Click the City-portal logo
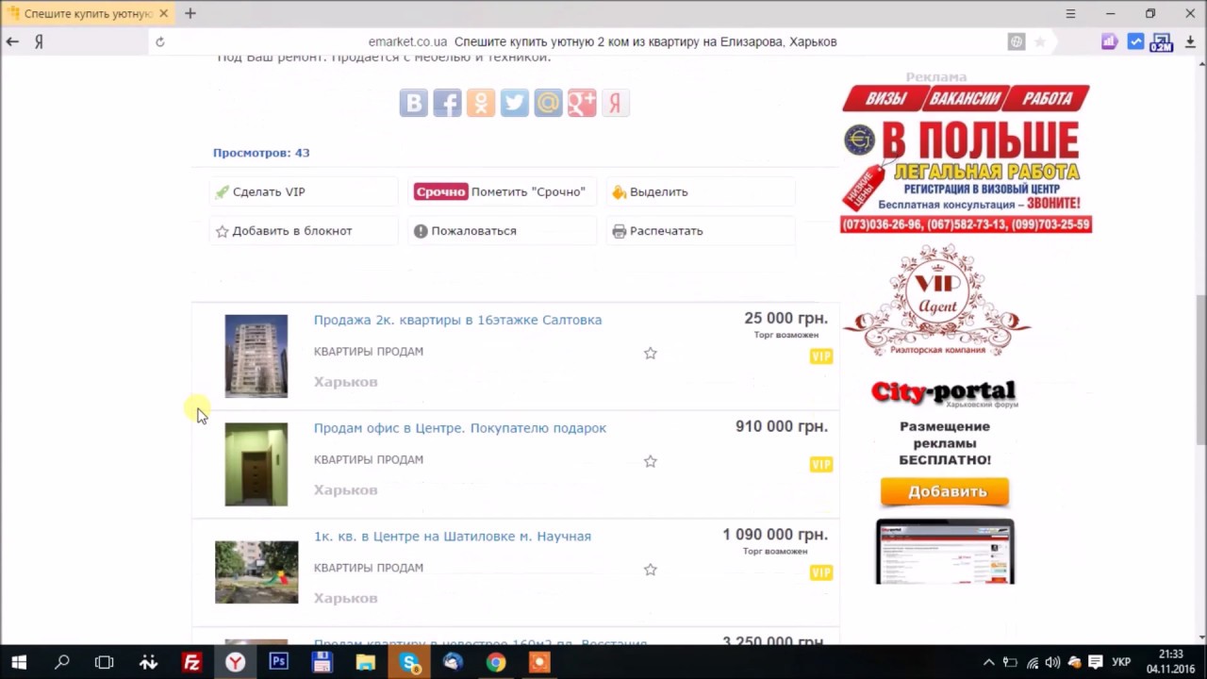The image size is (1207, 679). click(x=944, y=392)
